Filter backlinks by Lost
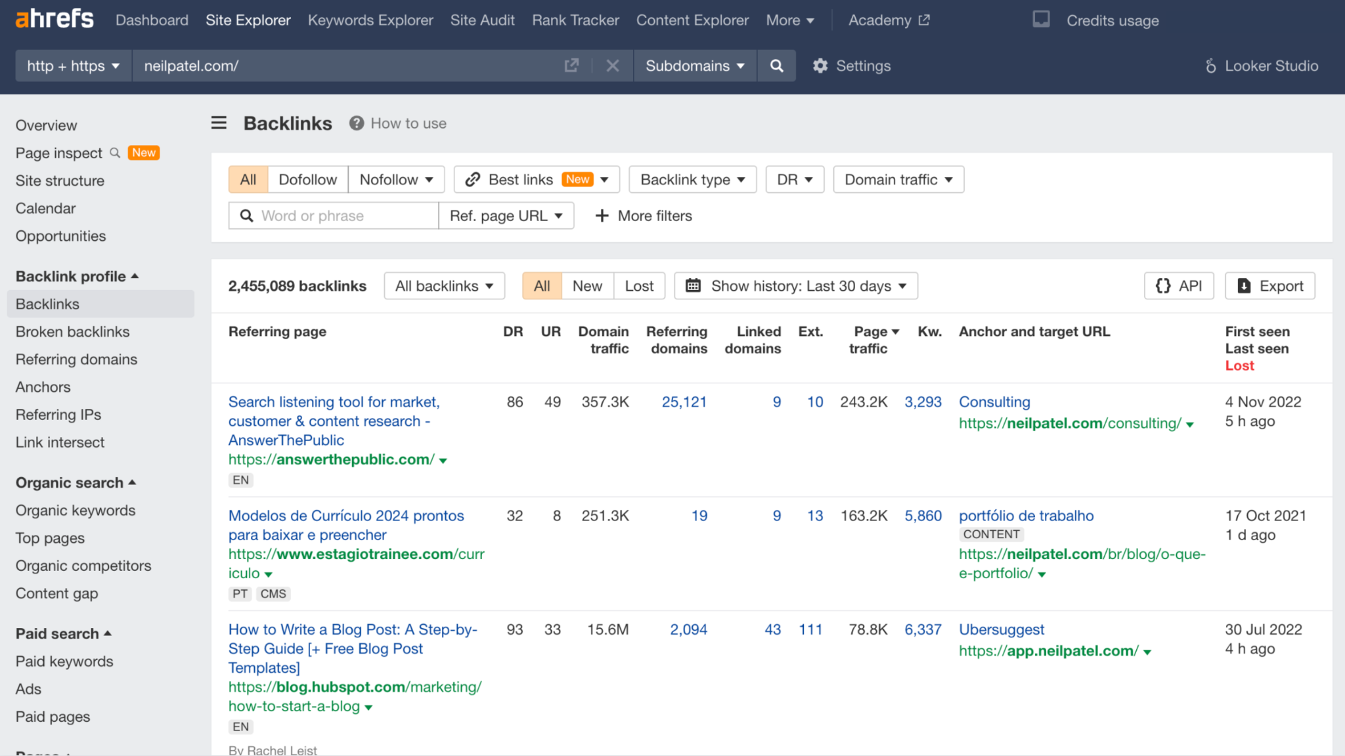 638,285
